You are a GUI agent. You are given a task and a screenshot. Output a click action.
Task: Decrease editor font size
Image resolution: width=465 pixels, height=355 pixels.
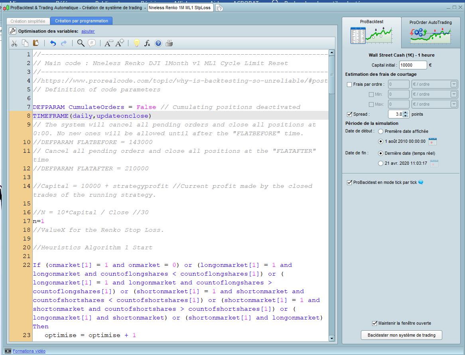pos(108,43)
